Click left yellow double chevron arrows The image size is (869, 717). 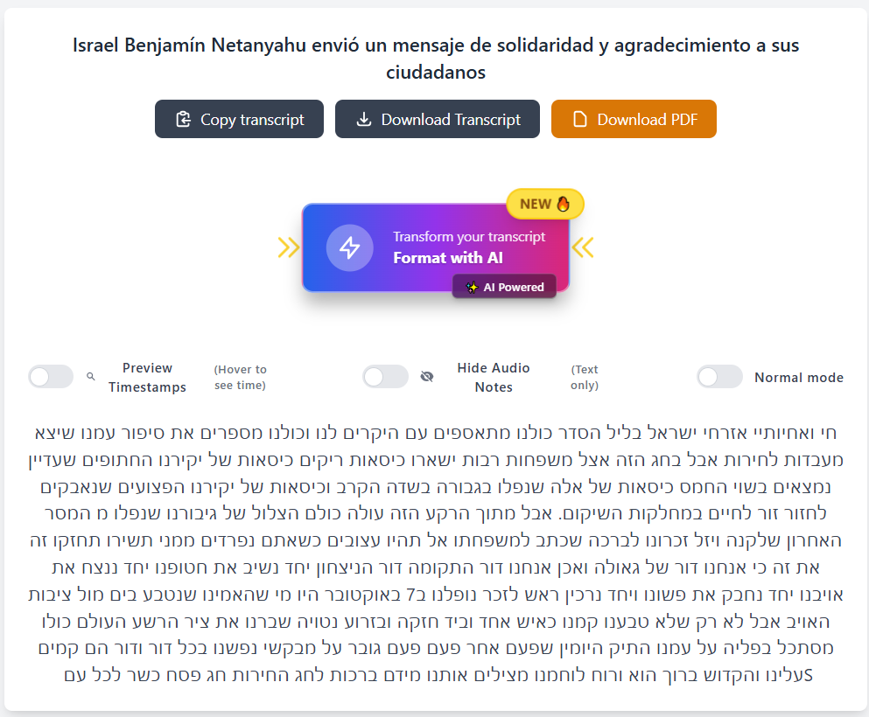click(289, 247)
